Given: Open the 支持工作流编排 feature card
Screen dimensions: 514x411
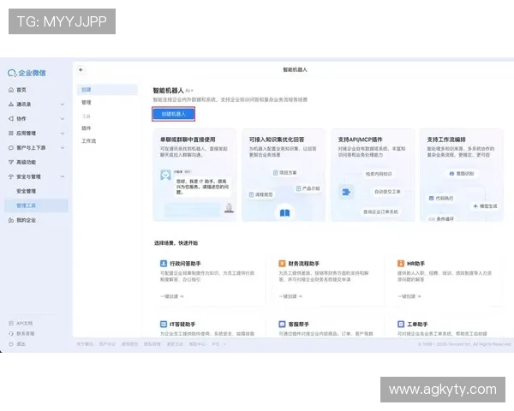Looking at the screenshot, I should point(462,175).
